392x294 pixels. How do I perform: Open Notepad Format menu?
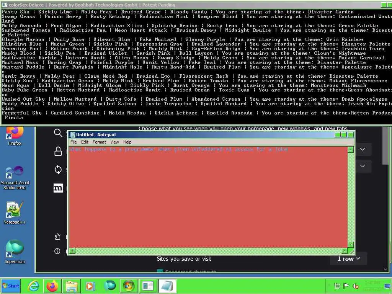(99, 142)
